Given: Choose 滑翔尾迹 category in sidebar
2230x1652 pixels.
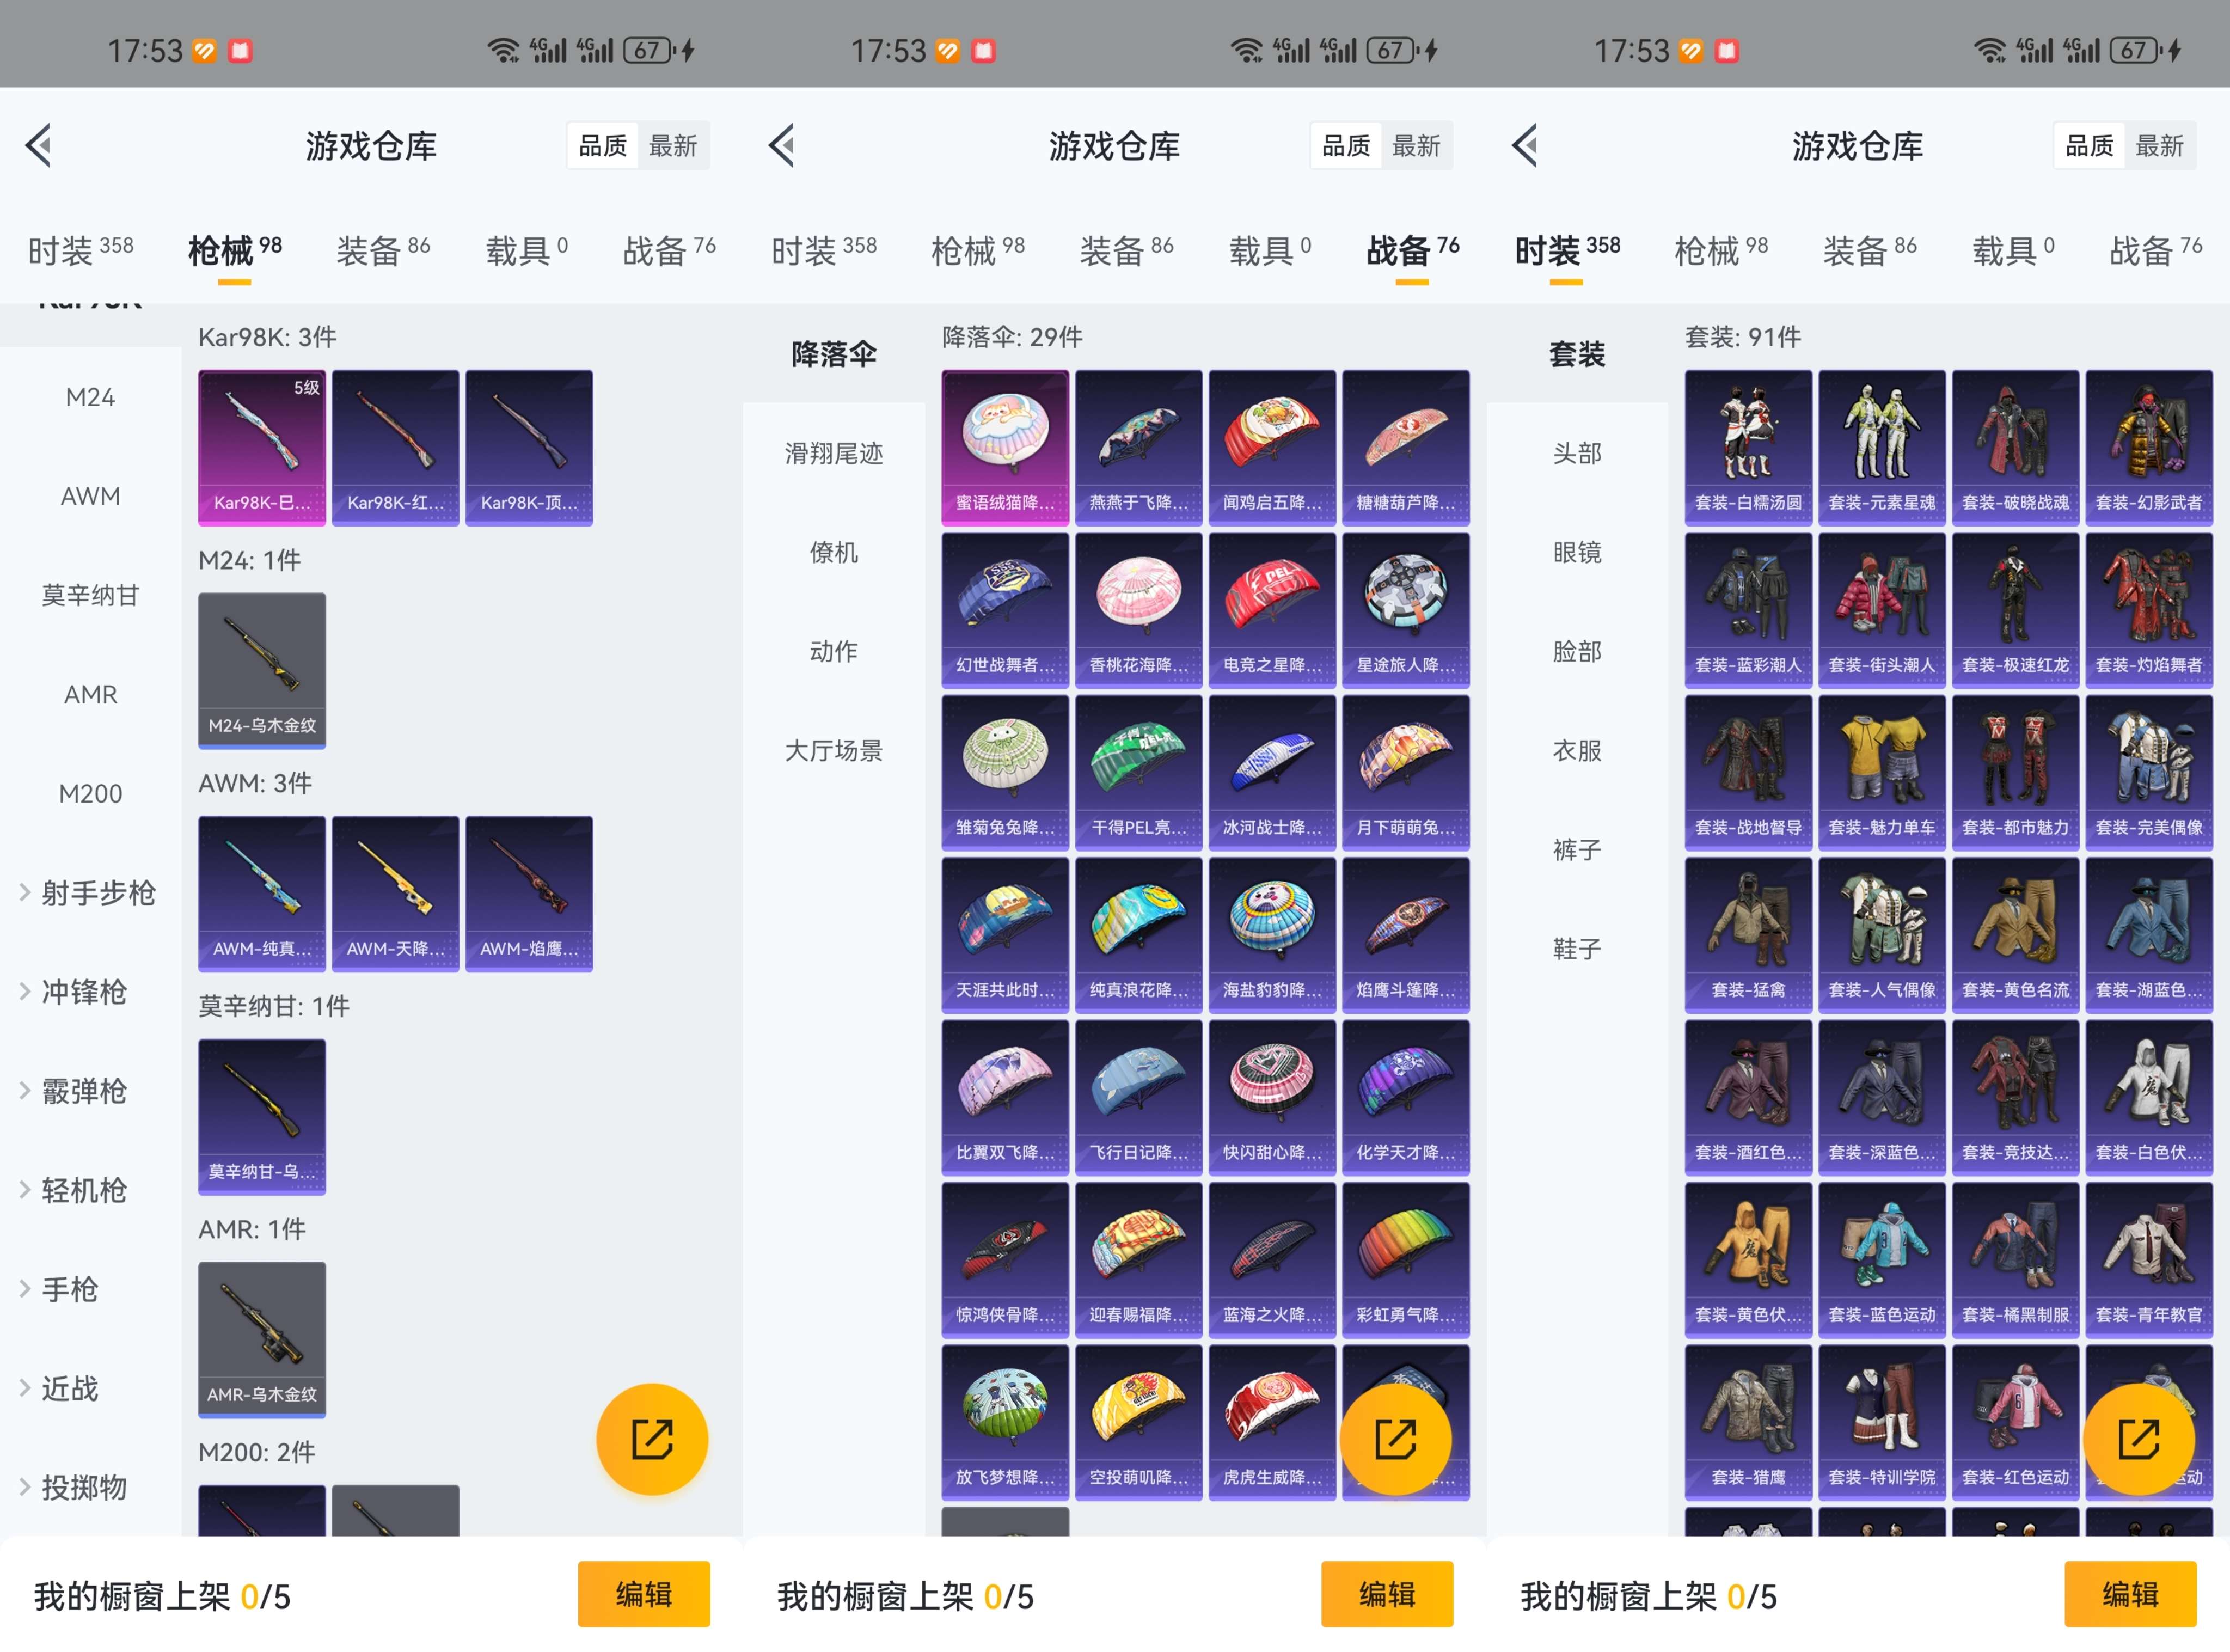Looking at the screenshot, I should tap(834, 454).
